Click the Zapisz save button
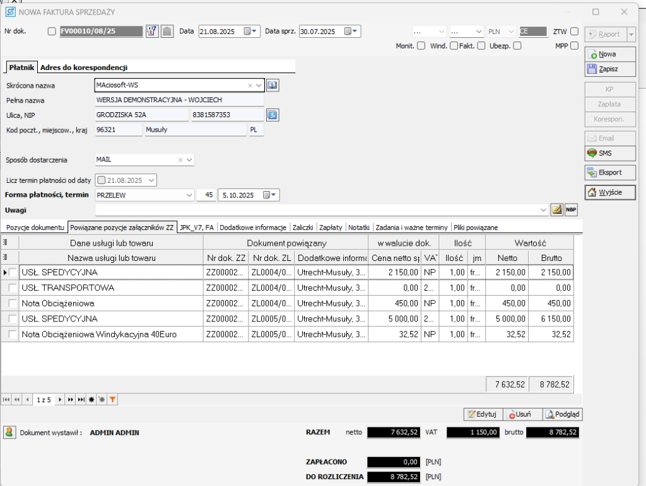Image resolution: width=646 pixels, height=486 pixels. click(x=609, y=69)
